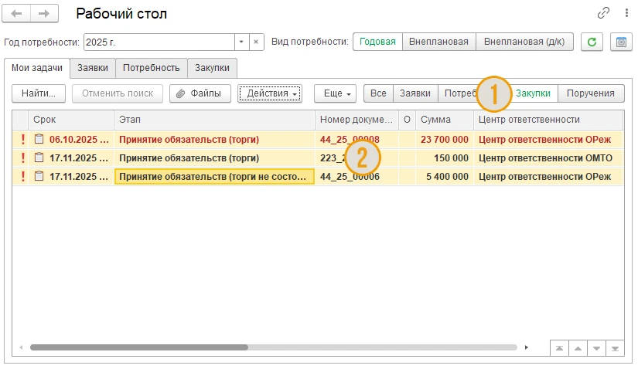Click the Найти... button
The height and width of the screenshot is (369, 638).
(x=39, y=93)
